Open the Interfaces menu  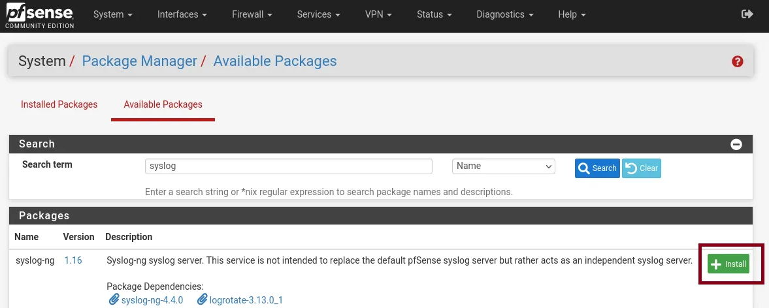182,15
